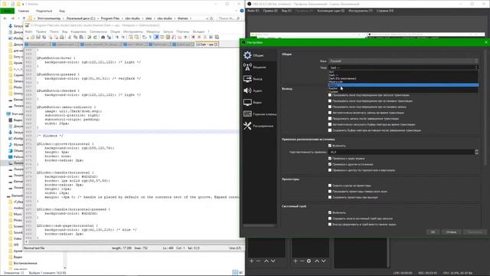Toggle system tray Enable (Включить) checkbox
490x276 pixels.
coord(330,212)
